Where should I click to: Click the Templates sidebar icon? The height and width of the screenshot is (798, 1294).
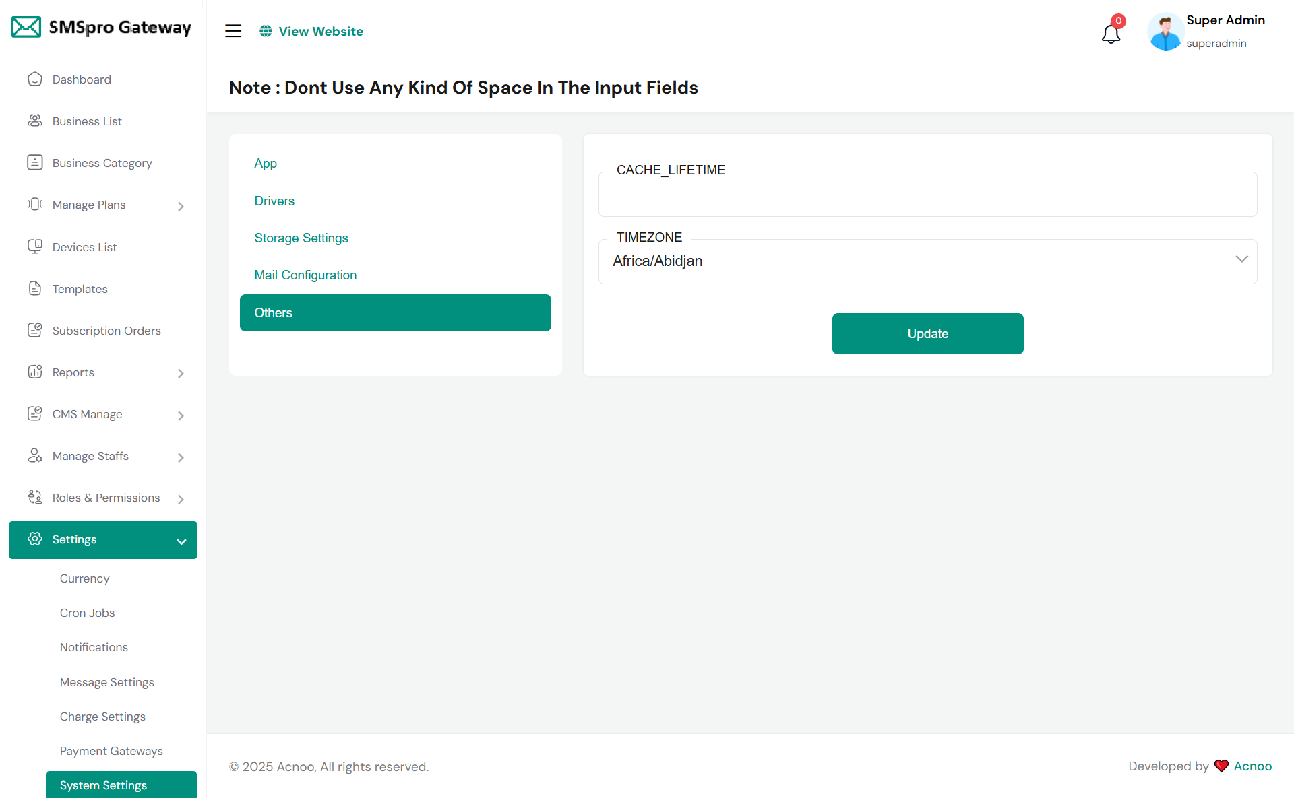[x=35, y=288]
